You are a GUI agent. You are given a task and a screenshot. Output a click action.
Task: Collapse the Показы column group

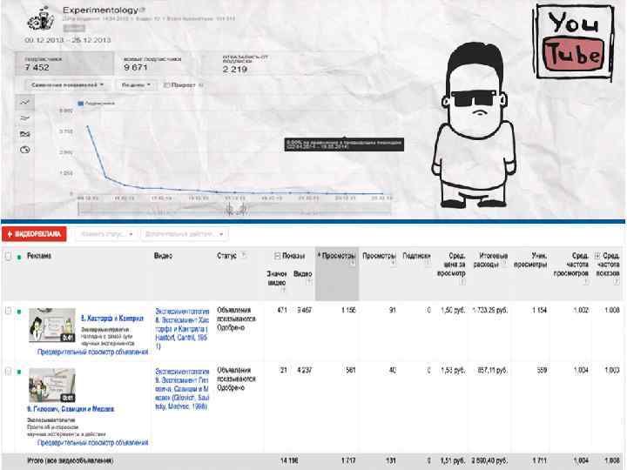[x=277, y=256]
